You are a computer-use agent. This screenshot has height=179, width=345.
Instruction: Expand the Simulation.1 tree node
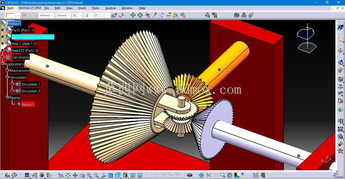click(x=12, y=84)
